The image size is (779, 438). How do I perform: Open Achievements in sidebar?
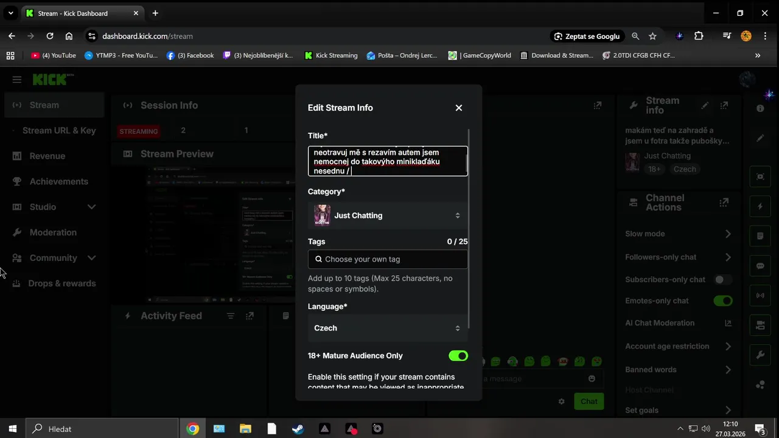(58, 181)
